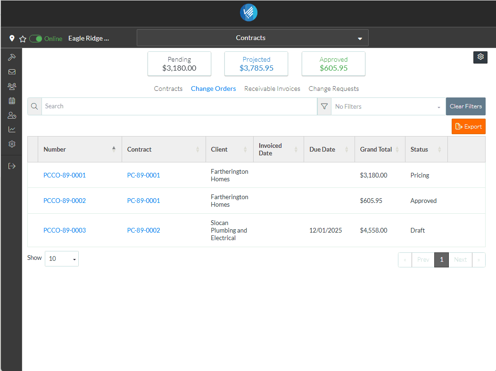Open the Show 10 rows dropdown
The height and width of the screenshot is (371, 496).
pyautogui.click(x=61, y=258)
